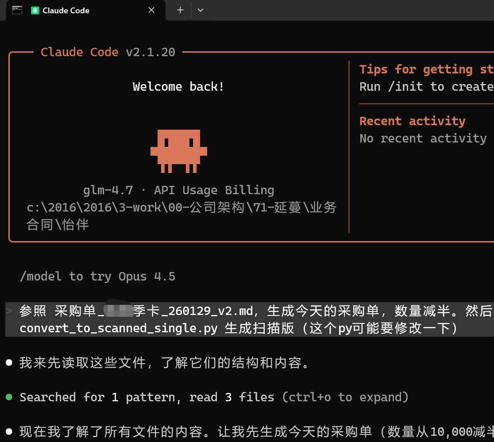The image size is (494, 442).
Task: Click the Tips for getting started heading
Action: (426, 69)
